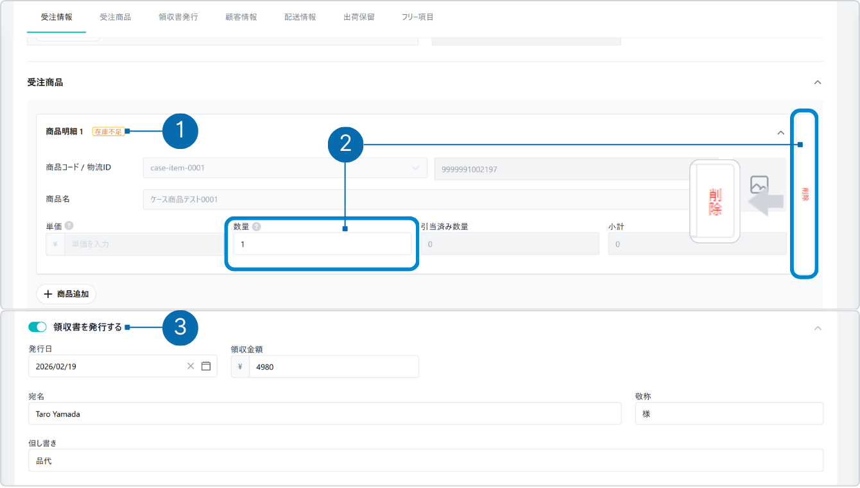Image resolution: width=860 pixels, height=488 pixels.
Task: Click the product image placeholder icon
Action: pyautogui.click(x=759, y=185)
